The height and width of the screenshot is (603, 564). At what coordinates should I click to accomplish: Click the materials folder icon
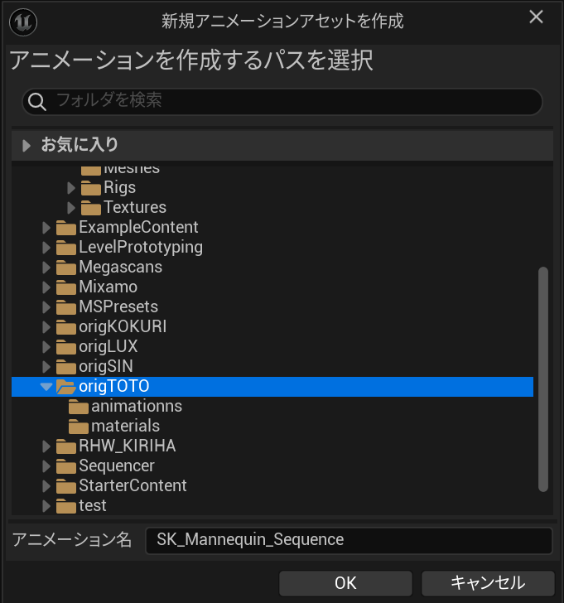tap(79, 426)
